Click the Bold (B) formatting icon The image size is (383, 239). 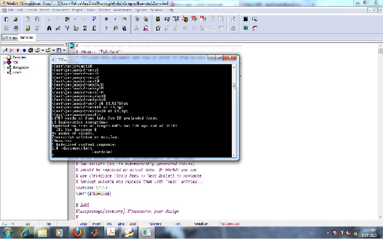pyautogui.click(x=106, y=19)
